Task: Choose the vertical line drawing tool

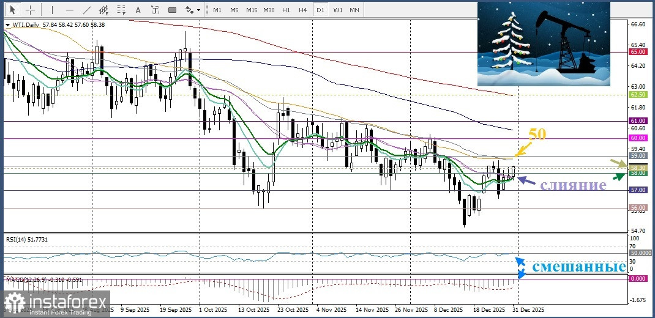Action: [x=52, y=10]
